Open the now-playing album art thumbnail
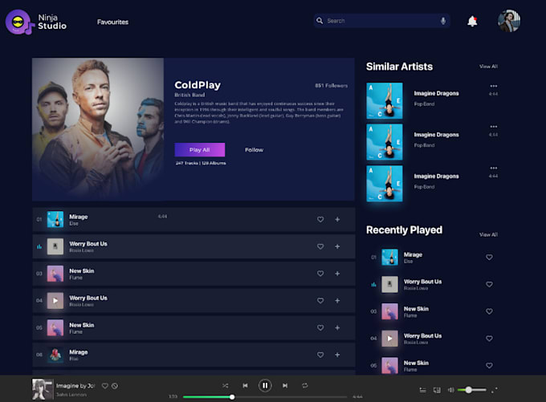The width and height of the screenshot is (546, 402). click(x=43, y=389)
